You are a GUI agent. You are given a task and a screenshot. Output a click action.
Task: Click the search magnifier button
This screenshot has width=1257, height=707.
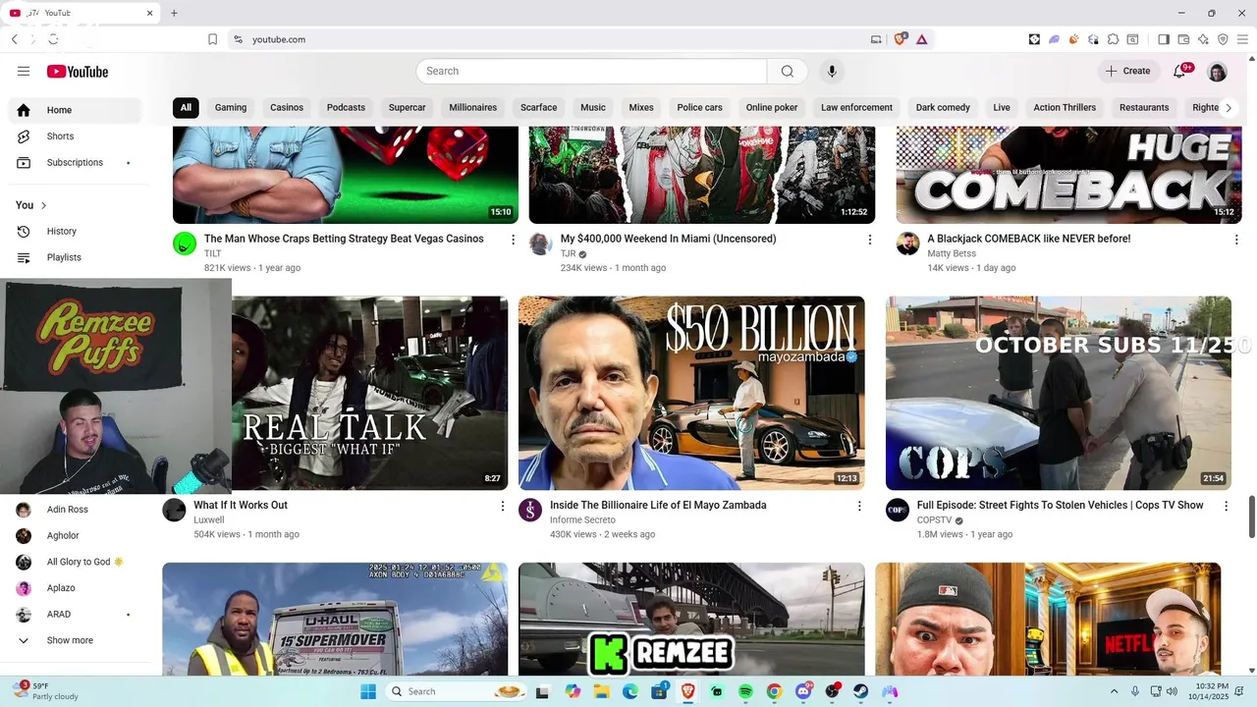click(787, 71)
